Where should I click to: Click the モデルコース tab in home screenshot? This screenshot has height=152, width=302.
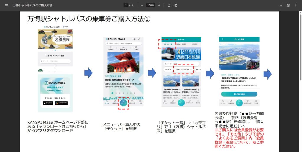pyautogui.click(x=123, y=48)
